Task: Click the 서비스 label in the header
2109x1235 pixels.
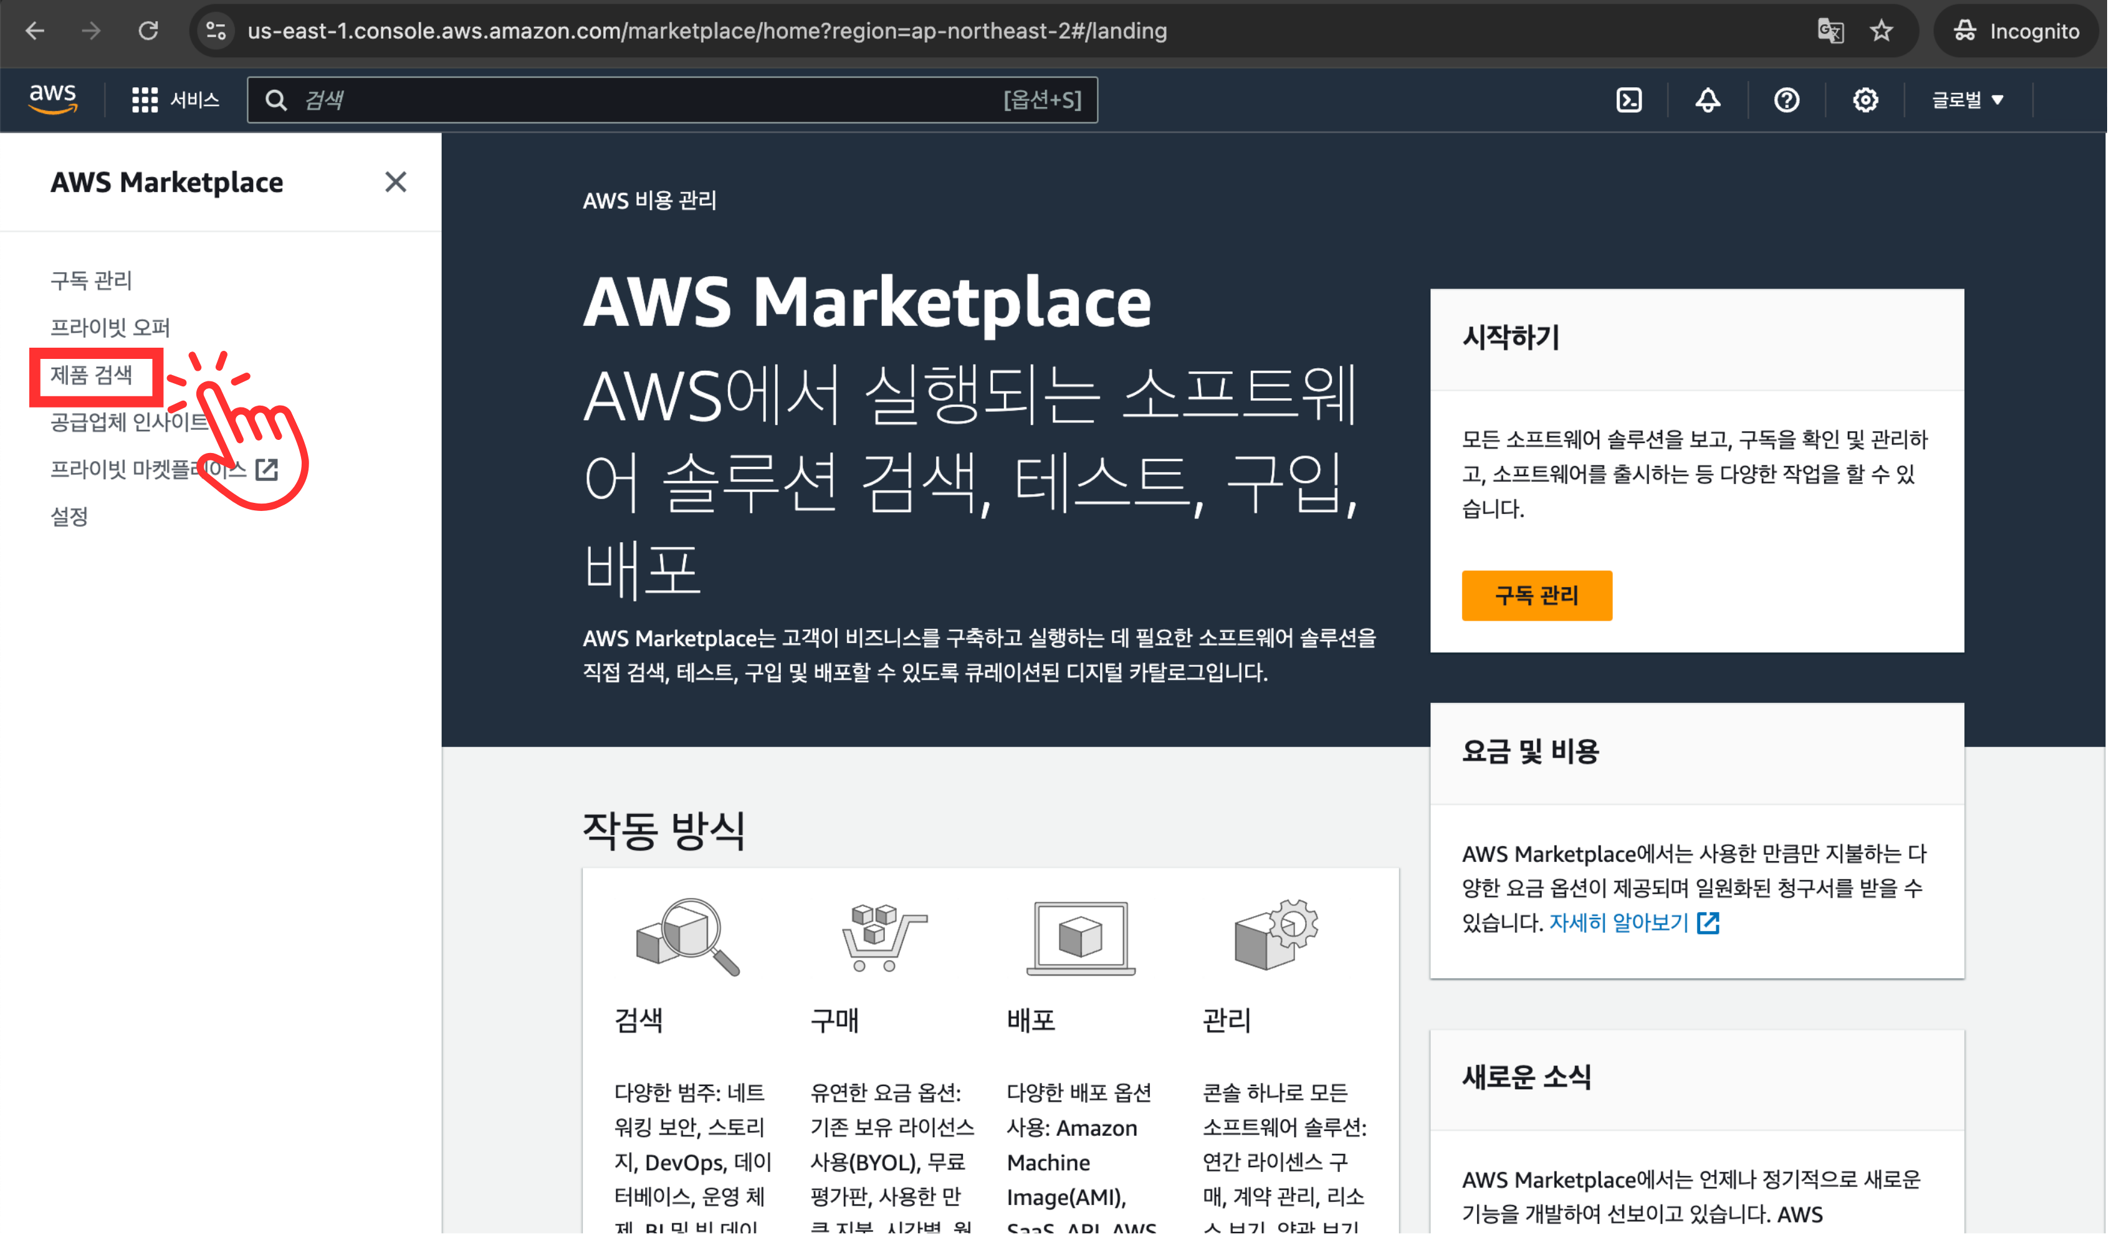Action: click(194, 100)
